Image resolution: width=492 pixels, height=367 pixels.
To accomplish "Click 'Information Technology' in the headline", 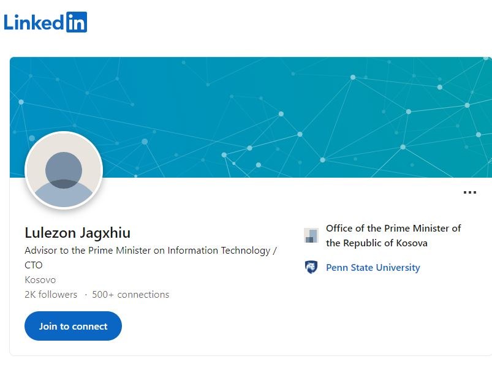I will click(x=219, y=251).
